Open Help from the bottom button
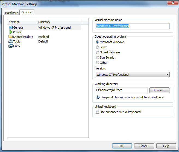 click(166, 146)
